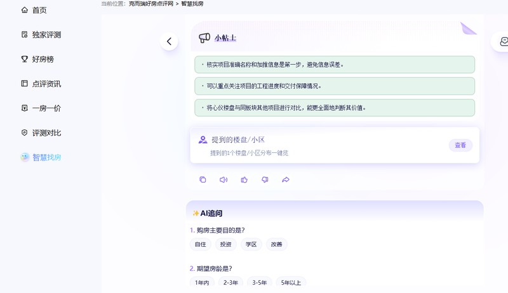This screenshot has height=293, width=508.
Task: Click the sparkle icon beside AI追问
Action: tap(196, 213)
